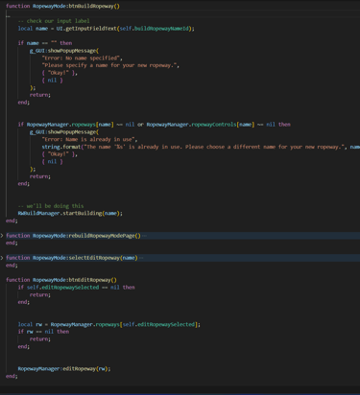Click the function name btnEditRopeway
Image resolution: width=360 pixels, height=395 pixels.
coord(90,280)
